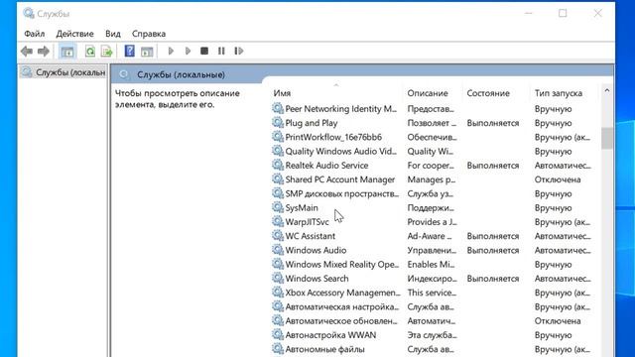Sort by the Имя column header
Image resolution: width=635 pixels, height=357 pixels.
[335, 93]
